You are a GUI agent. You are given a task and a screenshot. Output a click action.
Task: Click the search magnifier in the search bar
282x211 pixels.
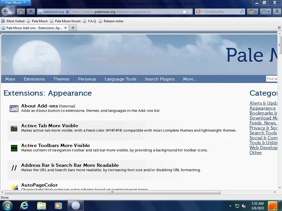242,12
